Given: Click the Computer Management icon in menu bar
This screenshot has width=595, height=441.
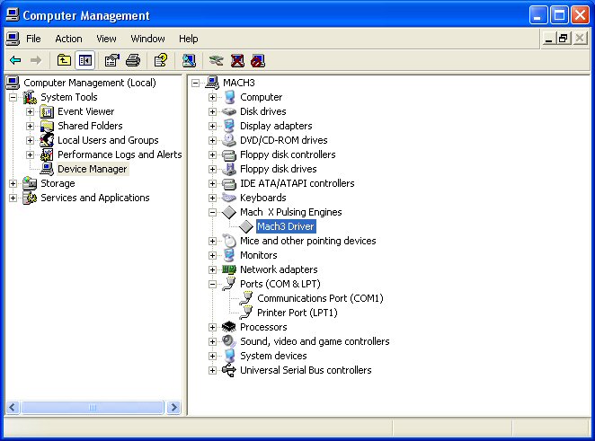Looking at the screenshot, I should coord(13,39).
